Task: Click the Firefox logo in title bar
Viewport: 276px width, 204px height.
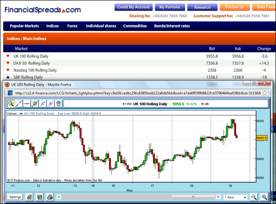Action: 7,84
